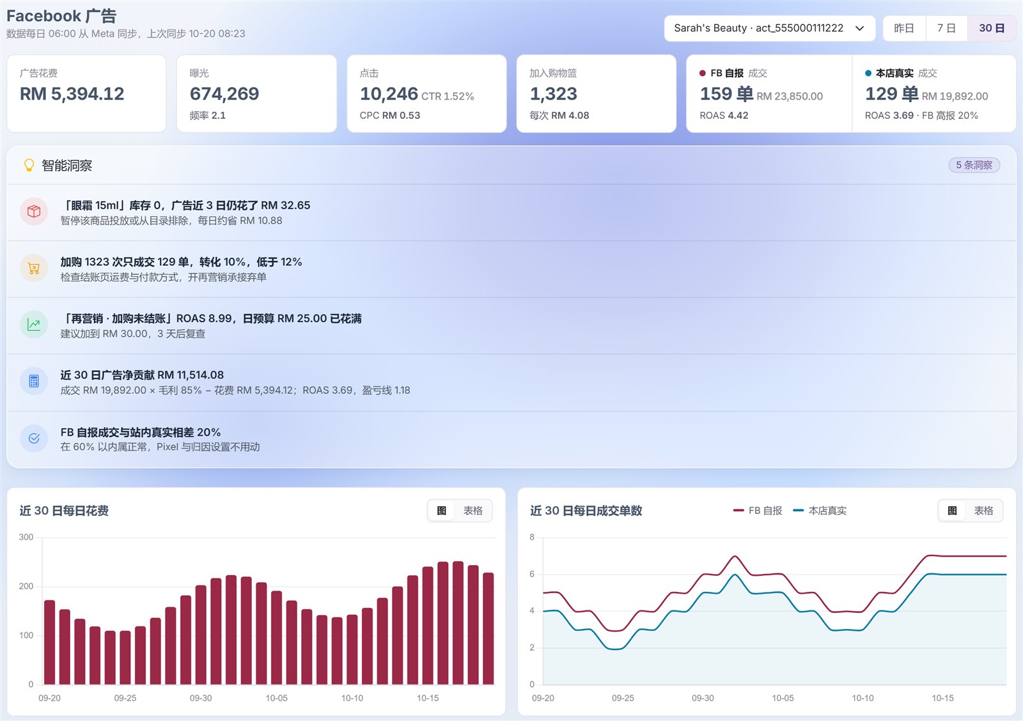Click the 广告花费 RM 5,394.12 card
This screenshot has width=1023, height=721.
(86, 93)
